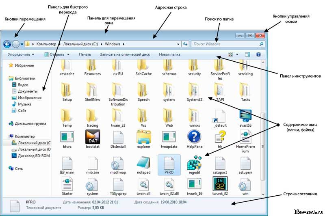Select the bootstat DAT file icon
The width and height of the screenshot is (325, 216).
(92, 137)
